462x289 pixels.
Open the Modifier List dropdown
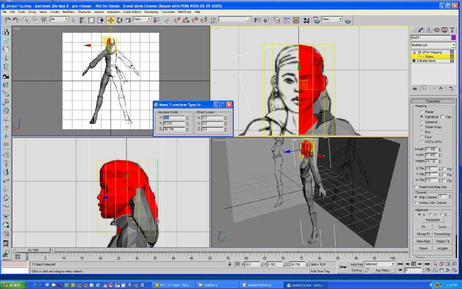pos(433,45)
